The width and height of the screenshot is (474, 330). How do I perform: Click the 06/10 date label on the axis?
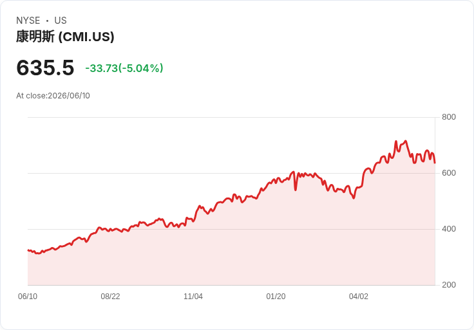tap(28, 297)
